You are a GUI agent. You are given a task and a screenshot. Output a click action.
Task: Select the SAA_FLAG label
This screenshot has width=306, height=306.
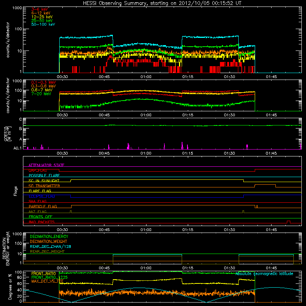click(x=37, y=201)
